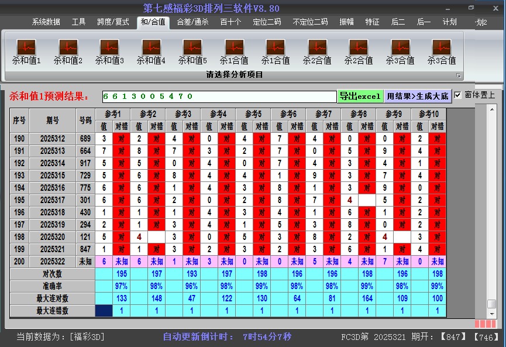Select the 不定位二码 tab
This screenshot has height=347, width=506.
point(310,22)
